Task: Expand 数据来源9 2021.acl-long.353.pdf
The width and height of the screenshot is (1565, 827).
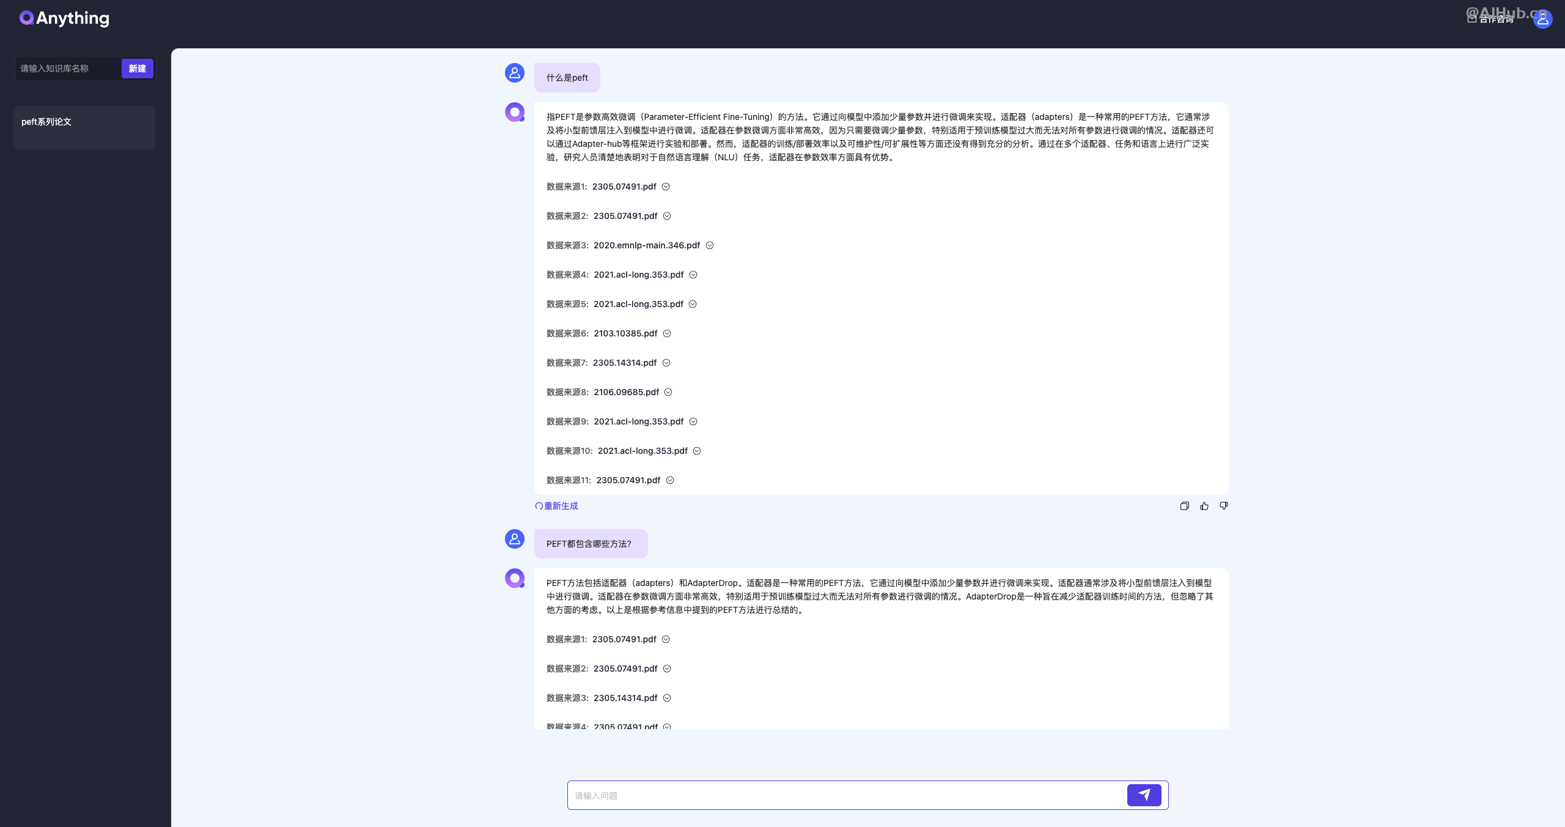Action: pyautogui.click(x=693, y=421)
